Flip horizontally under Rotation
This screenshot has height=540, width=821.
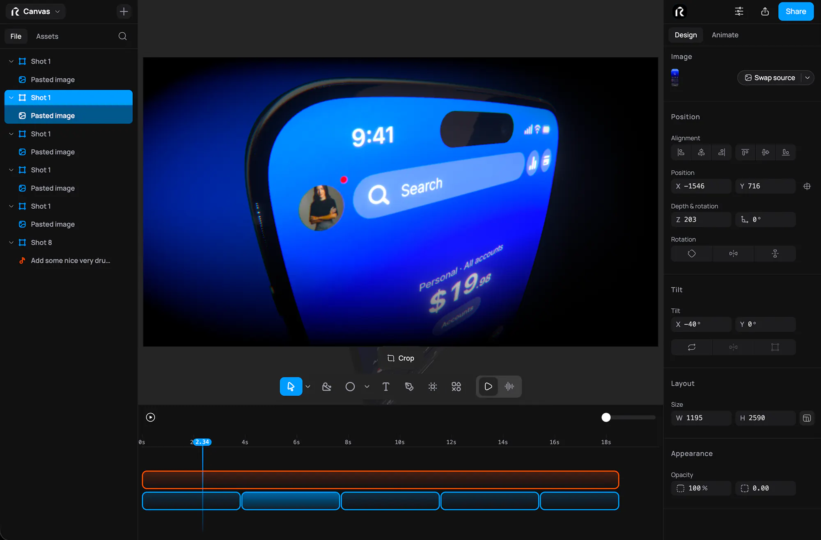point(734,254)
